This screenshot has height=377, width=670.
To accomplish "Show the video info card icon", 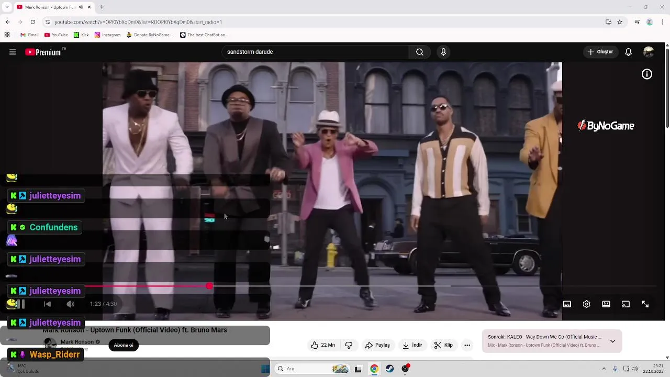I will point(647,74).
